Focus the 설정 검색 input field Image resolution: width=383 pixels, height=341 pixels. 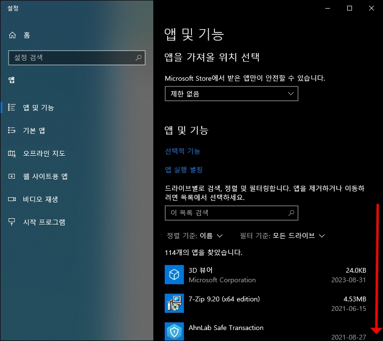click(x=77, y=58)
